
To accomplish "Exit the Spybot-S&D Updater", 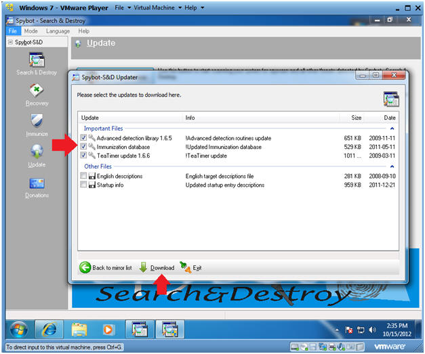I will [x=190, y=267].
